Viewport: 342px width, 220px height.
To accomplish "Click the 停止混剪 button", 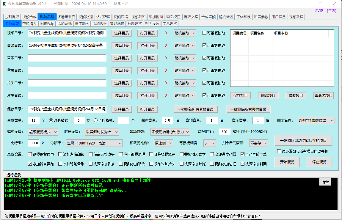I will [x=319, y=162].
